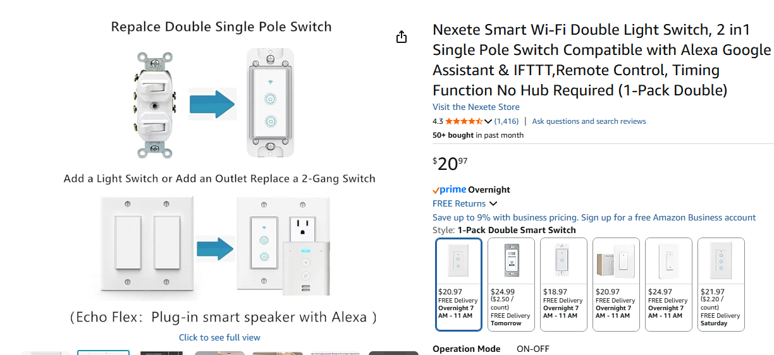Select the blue-highlighted thumbnail below the main image

point(103,352)
